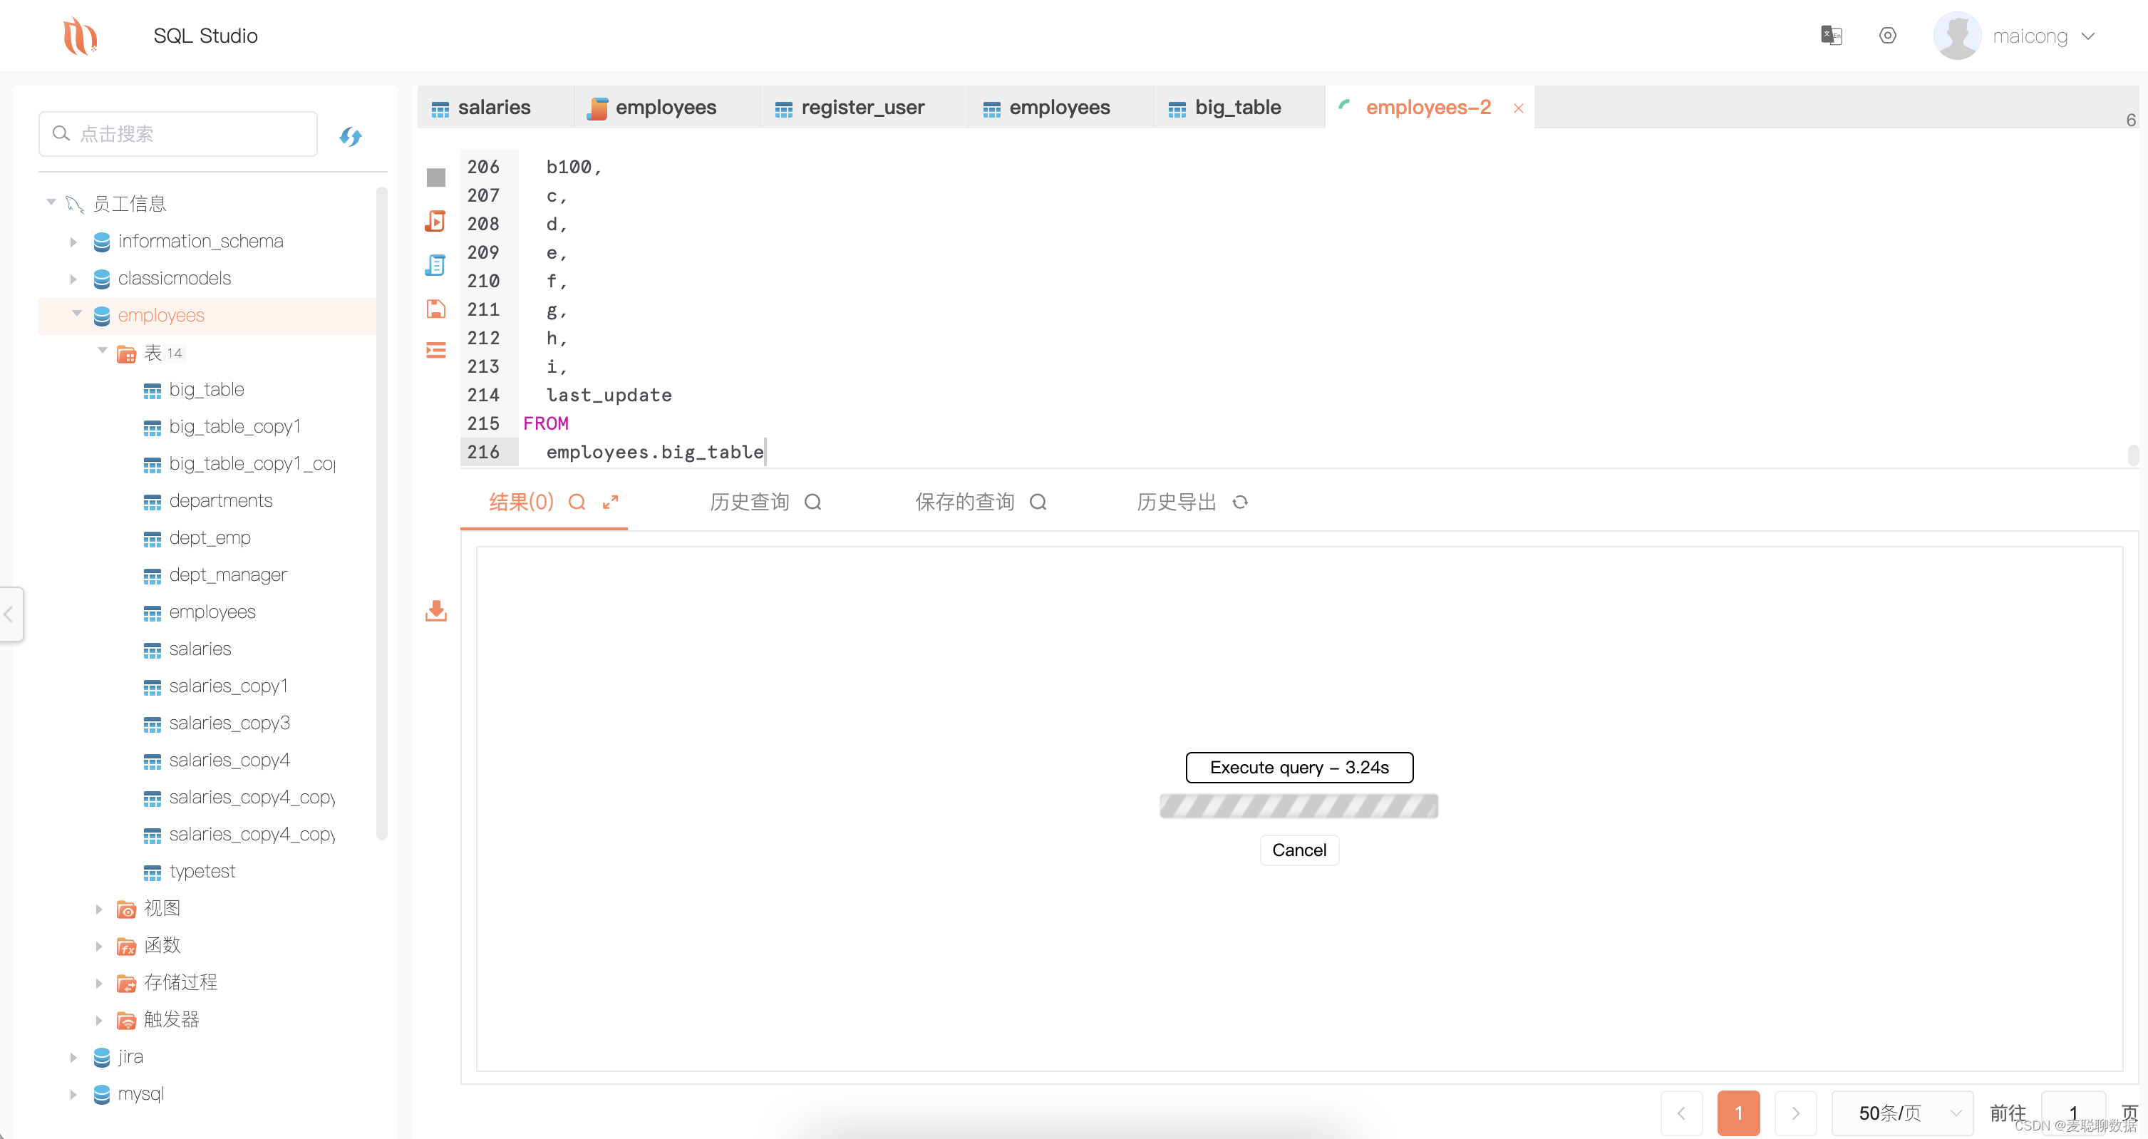The height and width of the screenshot is (1139, 2148).
Task: Click the settings gear icon in header
Action: [1887, 35]
